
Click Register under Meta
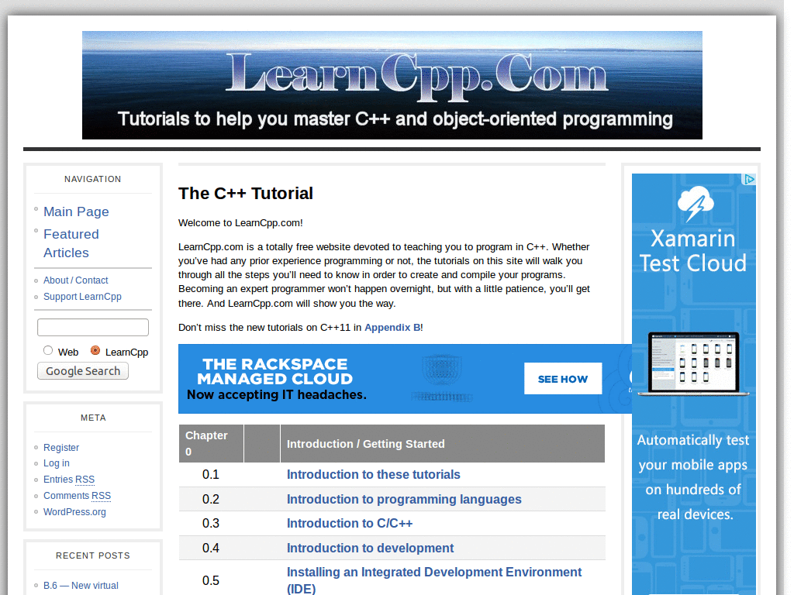(x=60, y=447)
